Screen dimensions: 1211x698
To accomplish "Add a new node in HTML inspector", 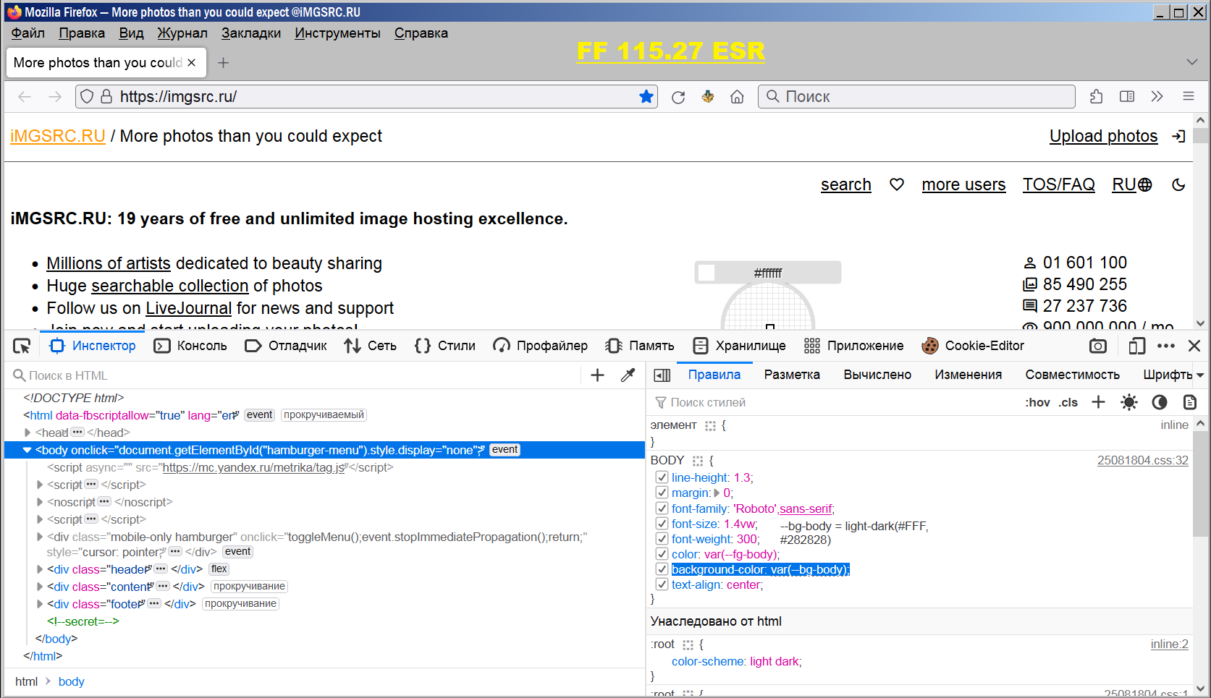I will (597, 375).
